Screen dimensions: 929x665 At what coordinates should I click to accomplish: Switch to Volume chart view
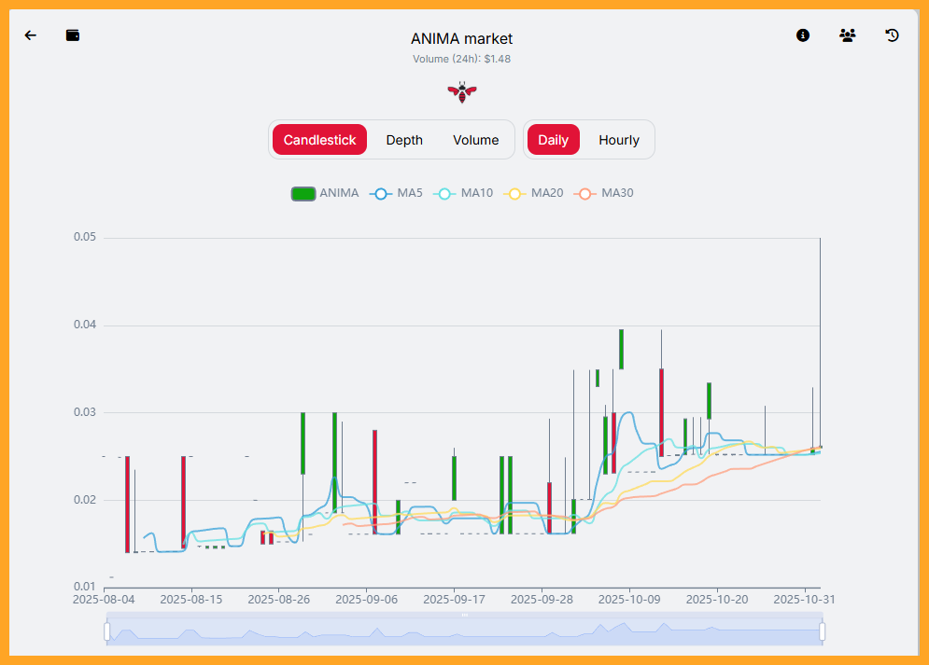(476, 140)
